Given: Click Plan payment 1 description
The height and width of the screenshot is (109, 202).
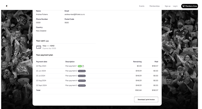Looking at the screenshot, I should [x=71, y=66].
